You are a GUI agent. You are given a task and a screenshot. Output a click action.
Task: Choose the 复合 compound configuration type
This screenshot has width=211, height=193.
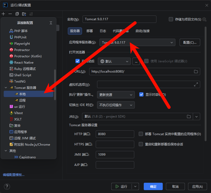[x=28, y=125]
